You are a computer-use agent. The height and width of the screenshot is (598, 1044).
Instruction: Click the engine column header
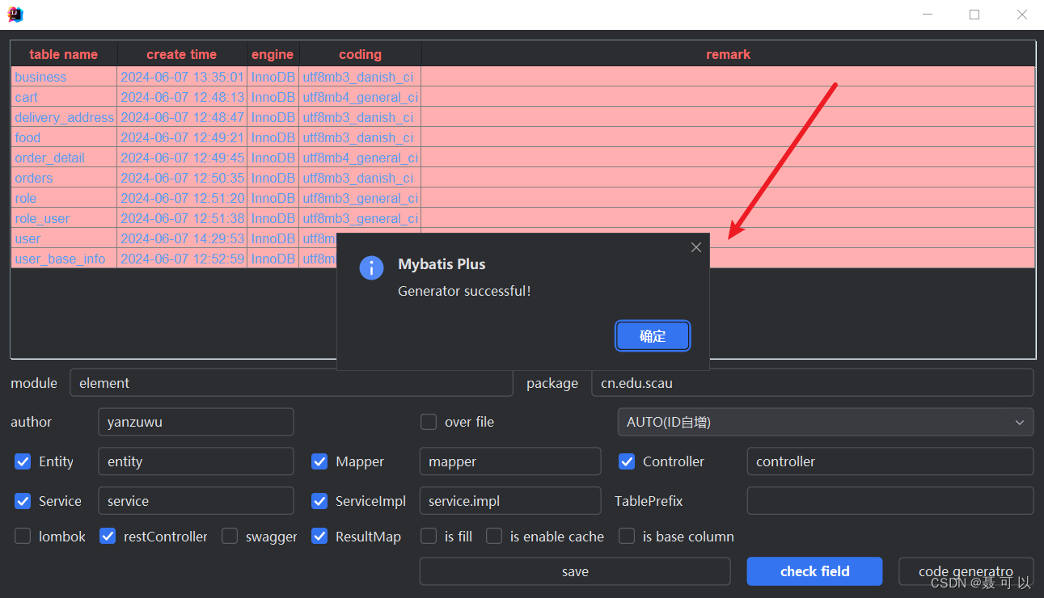coord(273,55)
